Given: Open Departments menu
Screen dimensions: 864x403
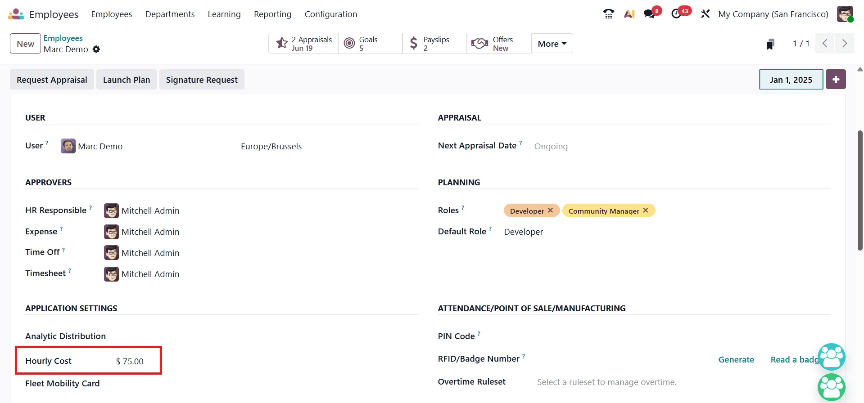Looking at the screenshot, I should coord(170,14).
